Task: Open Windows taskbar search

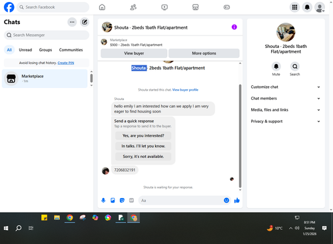Action: [x=19, y=228]
